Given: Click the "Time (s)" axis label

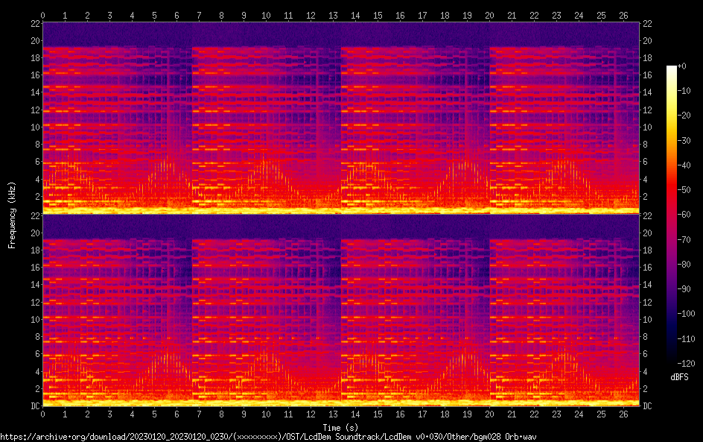Looking at the screenshot, I should 343,427.
